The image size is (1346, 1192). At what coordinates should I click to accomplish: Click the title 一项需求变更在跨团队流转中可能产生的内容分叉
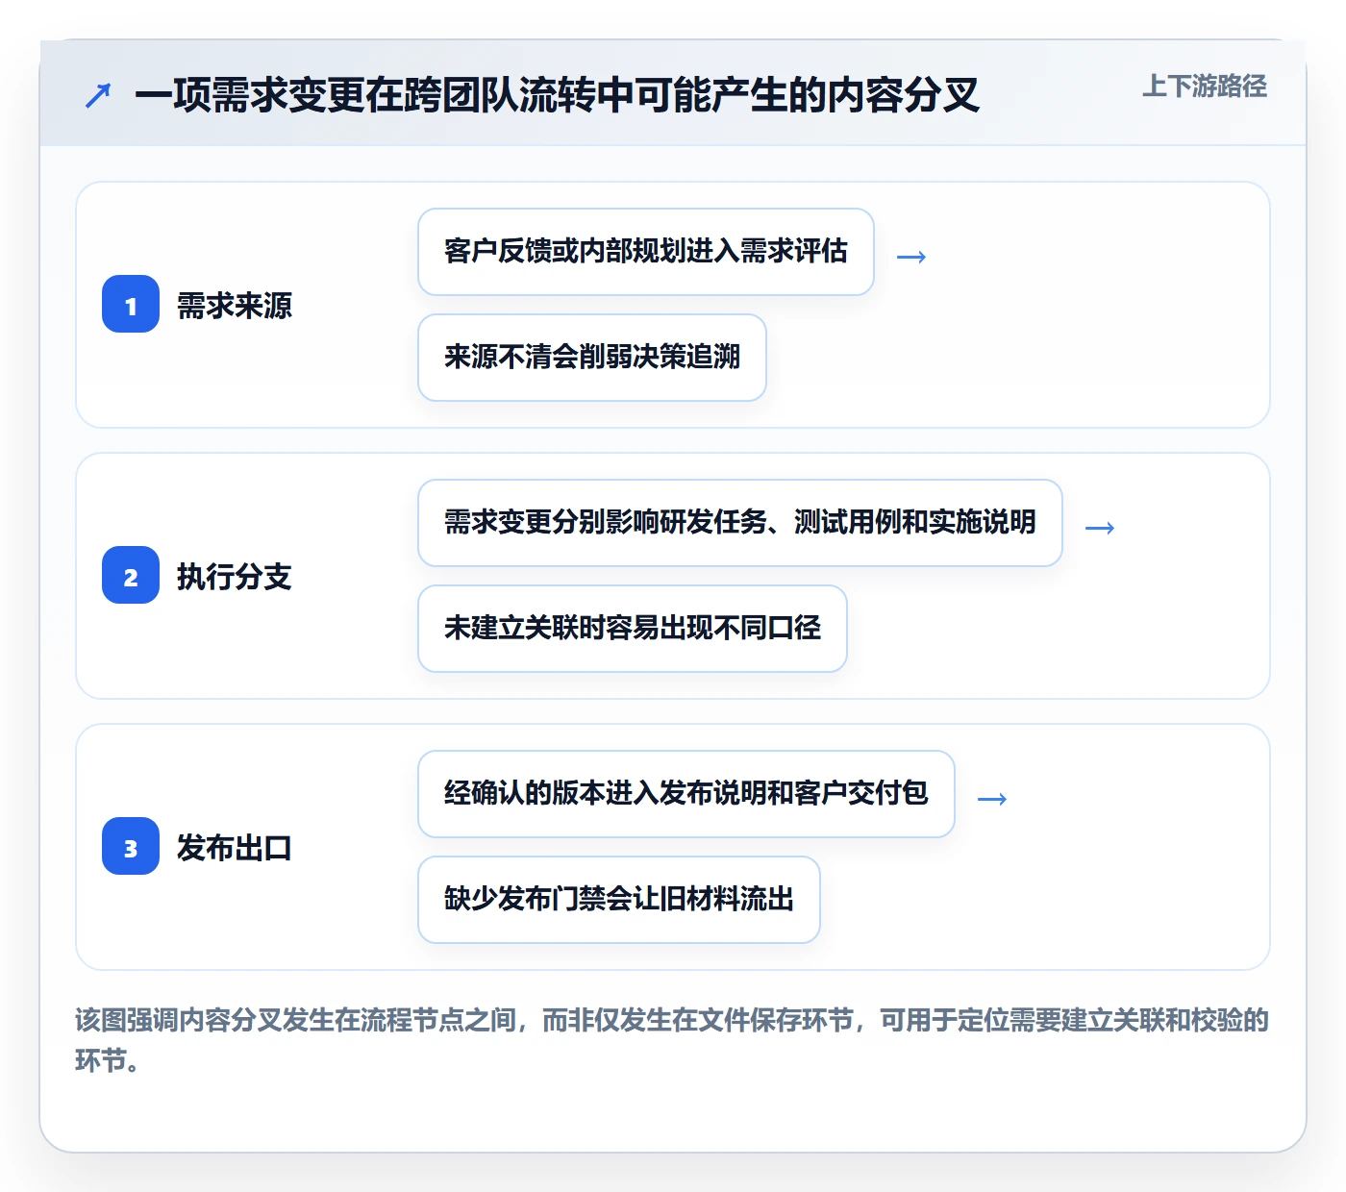[x=557, y=95]
